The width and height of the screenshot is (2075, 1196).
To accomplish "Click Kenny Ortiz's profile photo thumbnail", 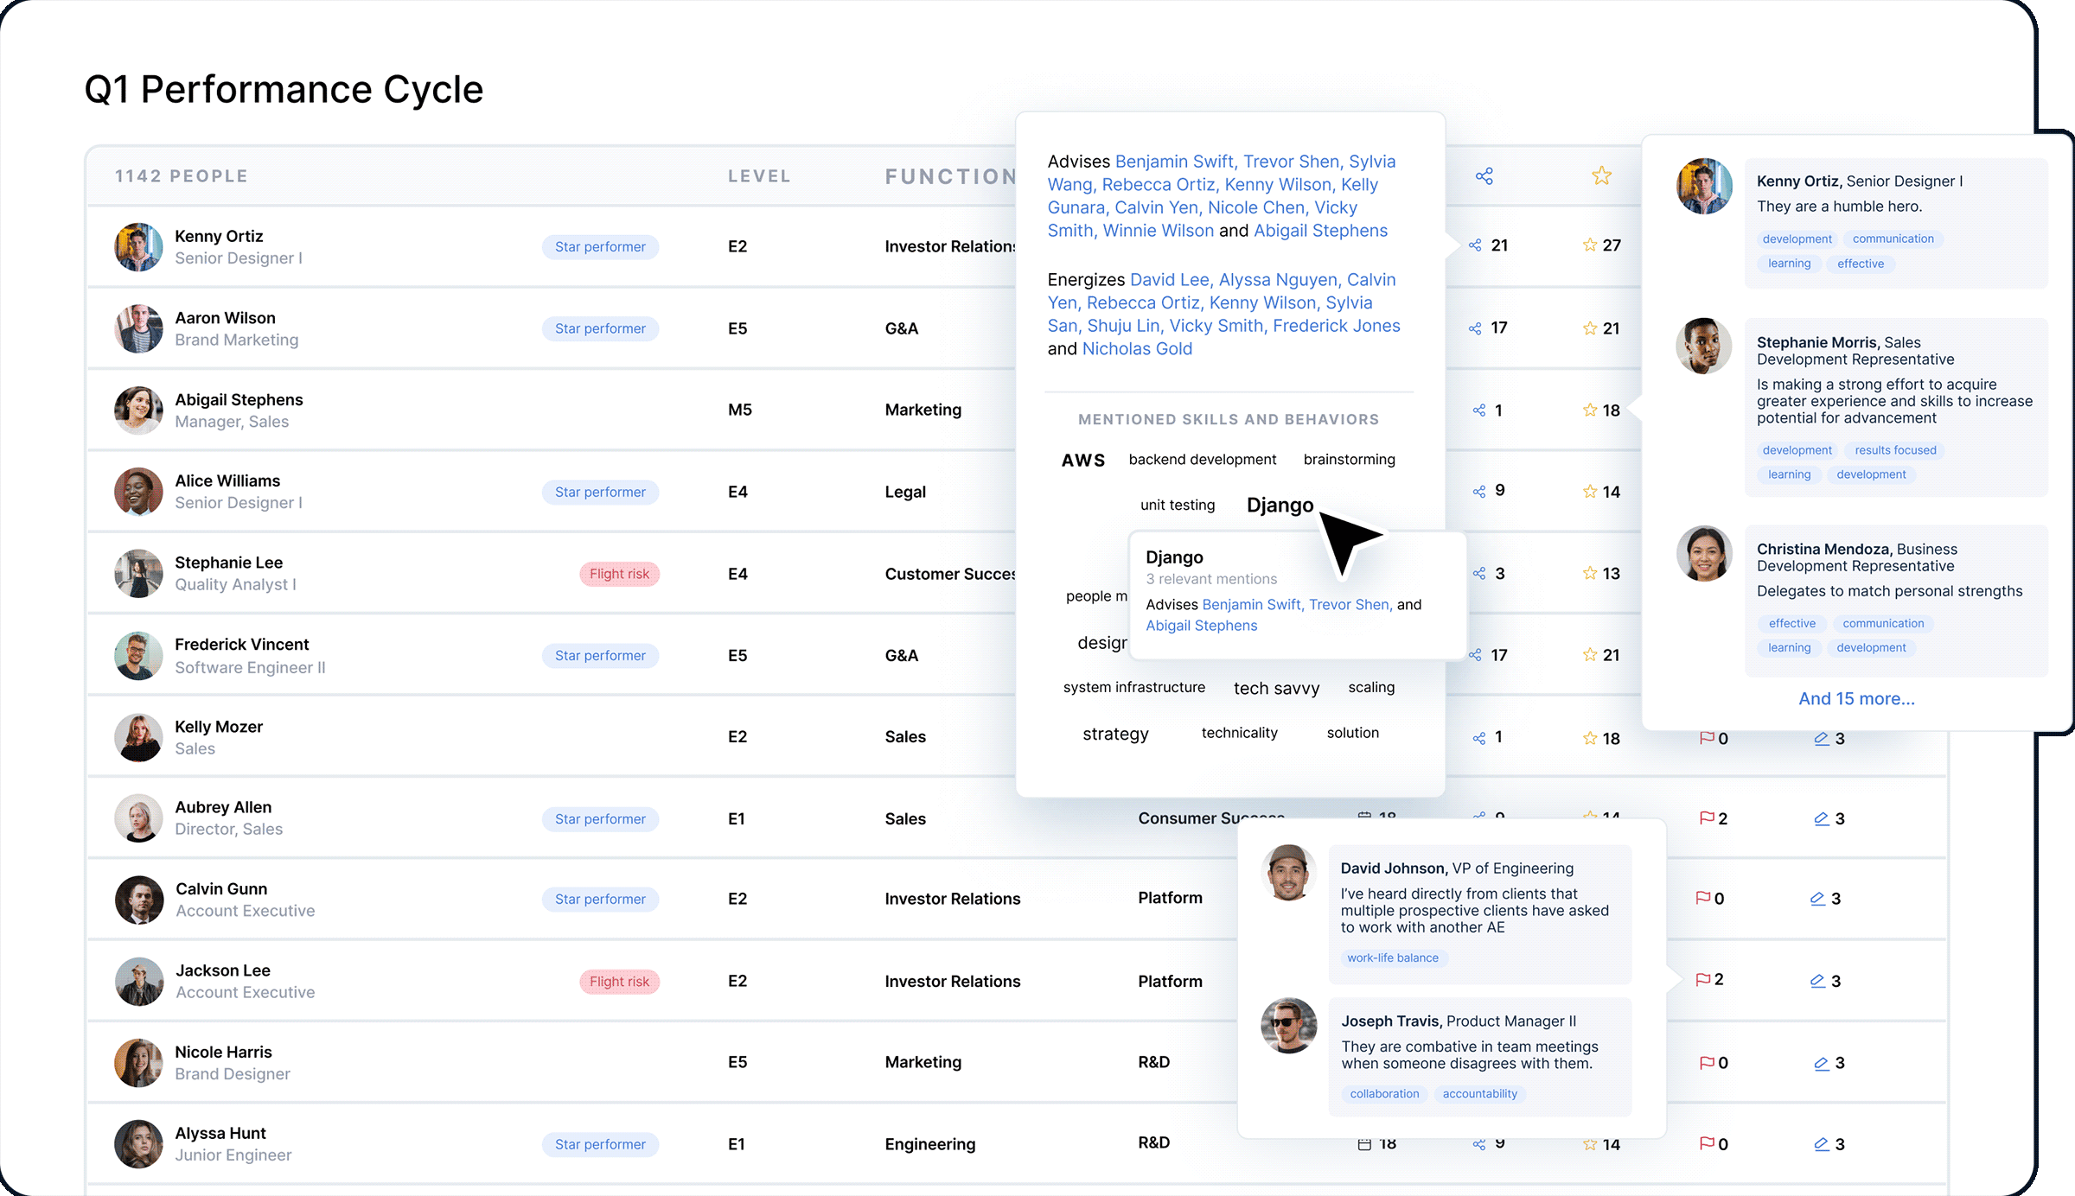I will click(137, 246).
